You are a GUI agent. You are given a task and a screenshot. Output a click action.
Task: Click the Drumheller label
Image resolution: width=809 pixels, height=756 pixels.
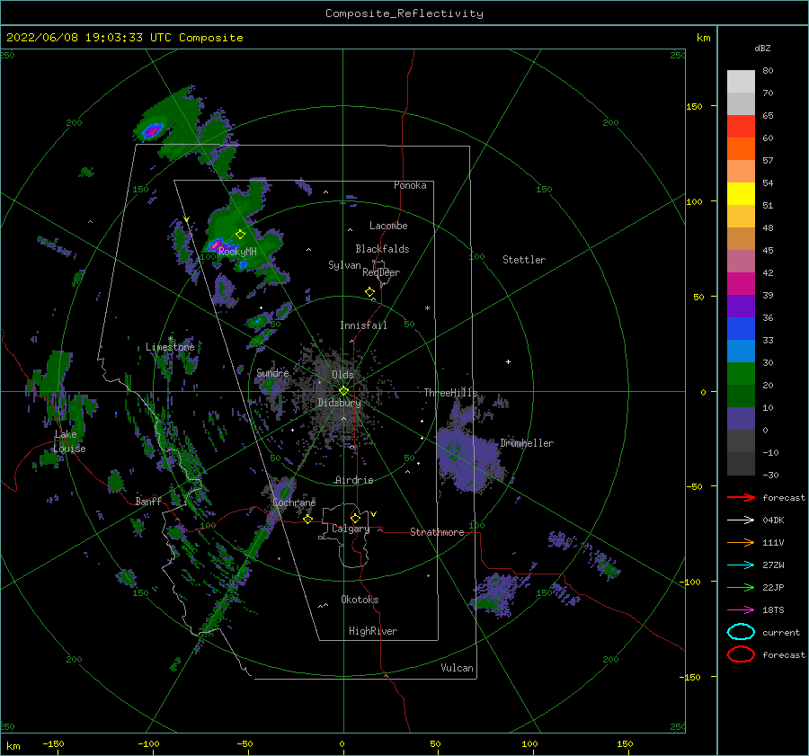527,443
